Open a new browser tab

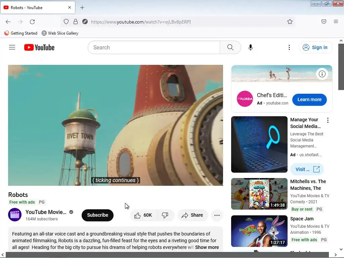(82, 8)
